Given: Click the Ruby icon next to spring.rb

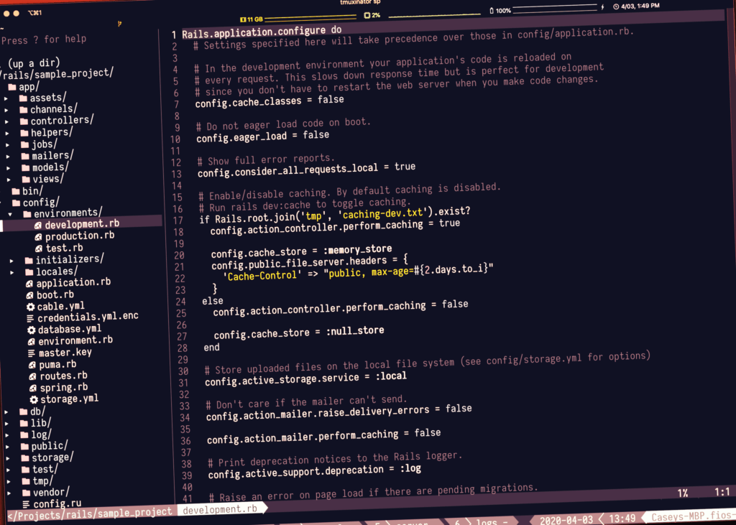Looking at the screenshot, I should coord(33,388).
